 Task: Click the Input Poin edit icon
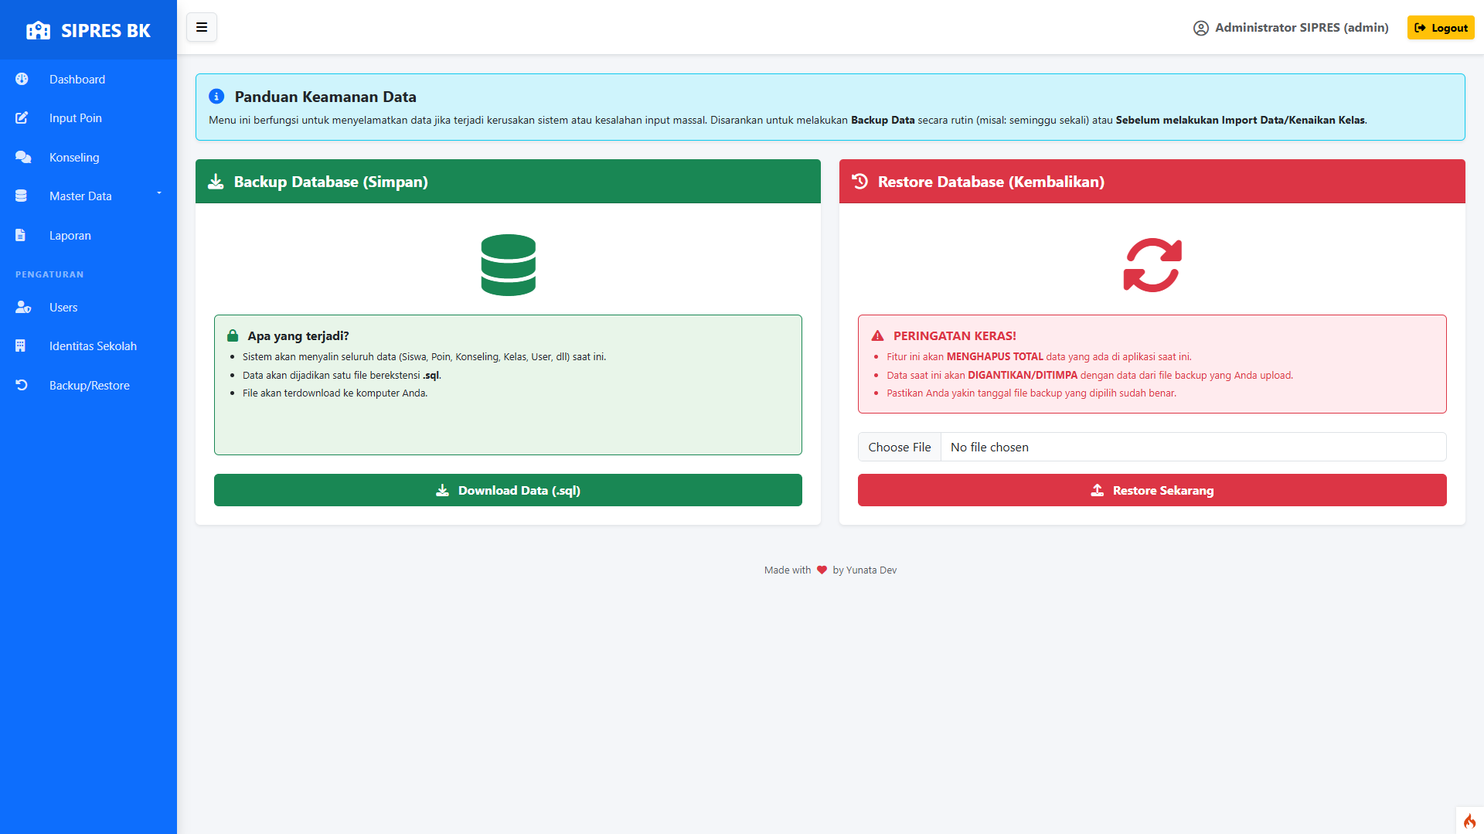(22, 118)
